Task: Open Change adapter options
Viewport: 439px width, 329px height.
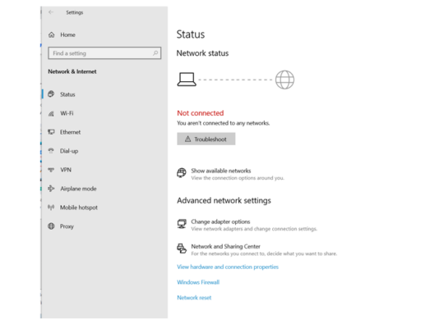Action: point(220,222)
